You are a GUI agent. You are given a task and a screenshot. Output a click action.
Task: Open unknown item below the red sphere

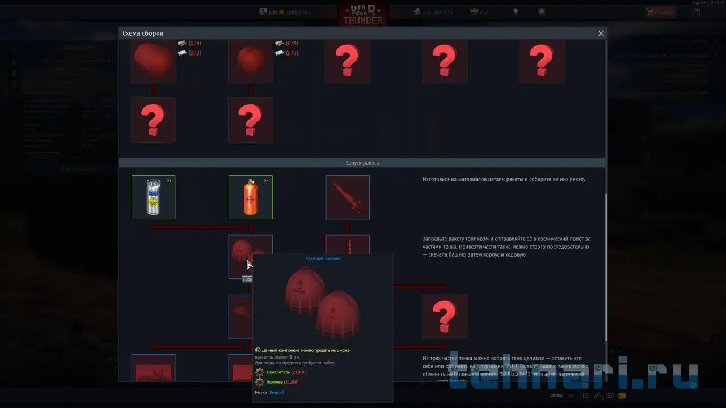coord(250,120)
